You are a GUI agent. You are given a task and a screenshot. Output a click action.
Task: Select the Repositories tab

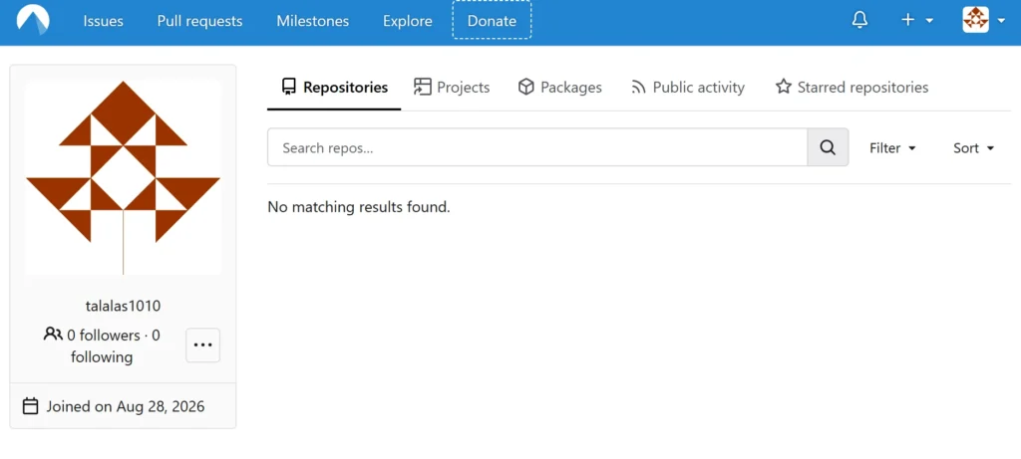(x=335, y=87)
